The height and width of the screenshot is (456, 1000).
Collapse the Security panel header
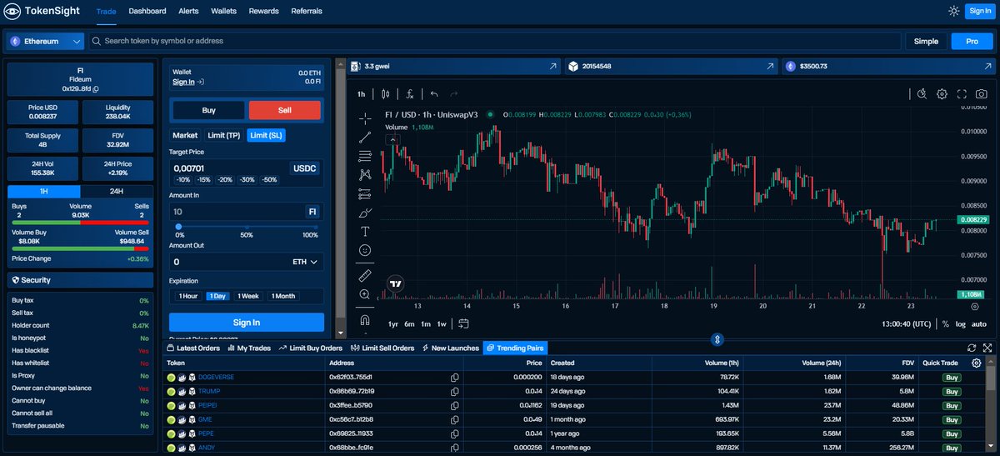pyautogui.click(x=80, y=280)
